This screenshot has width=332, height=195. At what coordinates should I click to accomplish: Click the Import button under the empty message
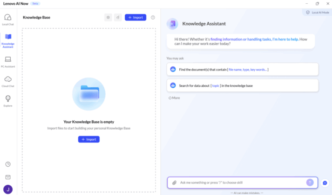coord(89,139)
